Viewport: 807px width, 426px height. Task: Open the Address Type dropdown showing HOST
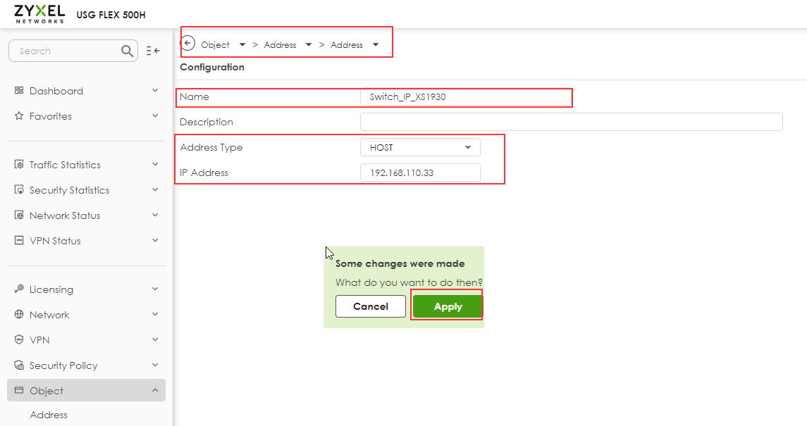420,147
